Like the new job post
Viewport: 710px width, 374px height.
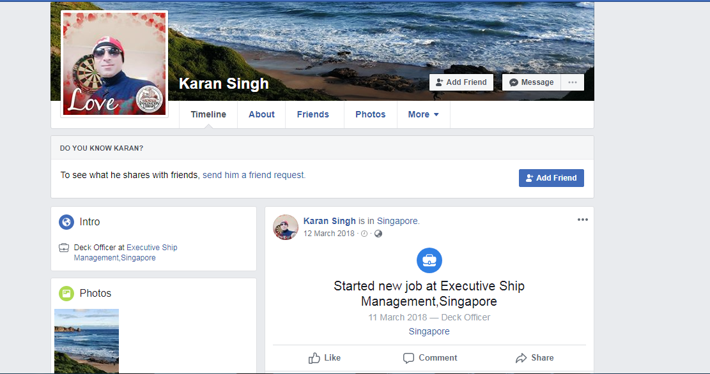click(325, 358)
